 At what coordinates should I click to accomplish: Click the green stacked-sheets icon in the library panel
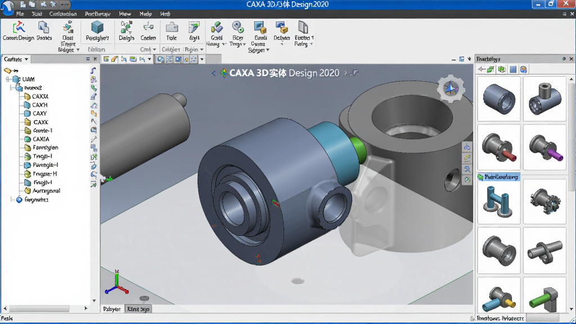pos(490,69)
